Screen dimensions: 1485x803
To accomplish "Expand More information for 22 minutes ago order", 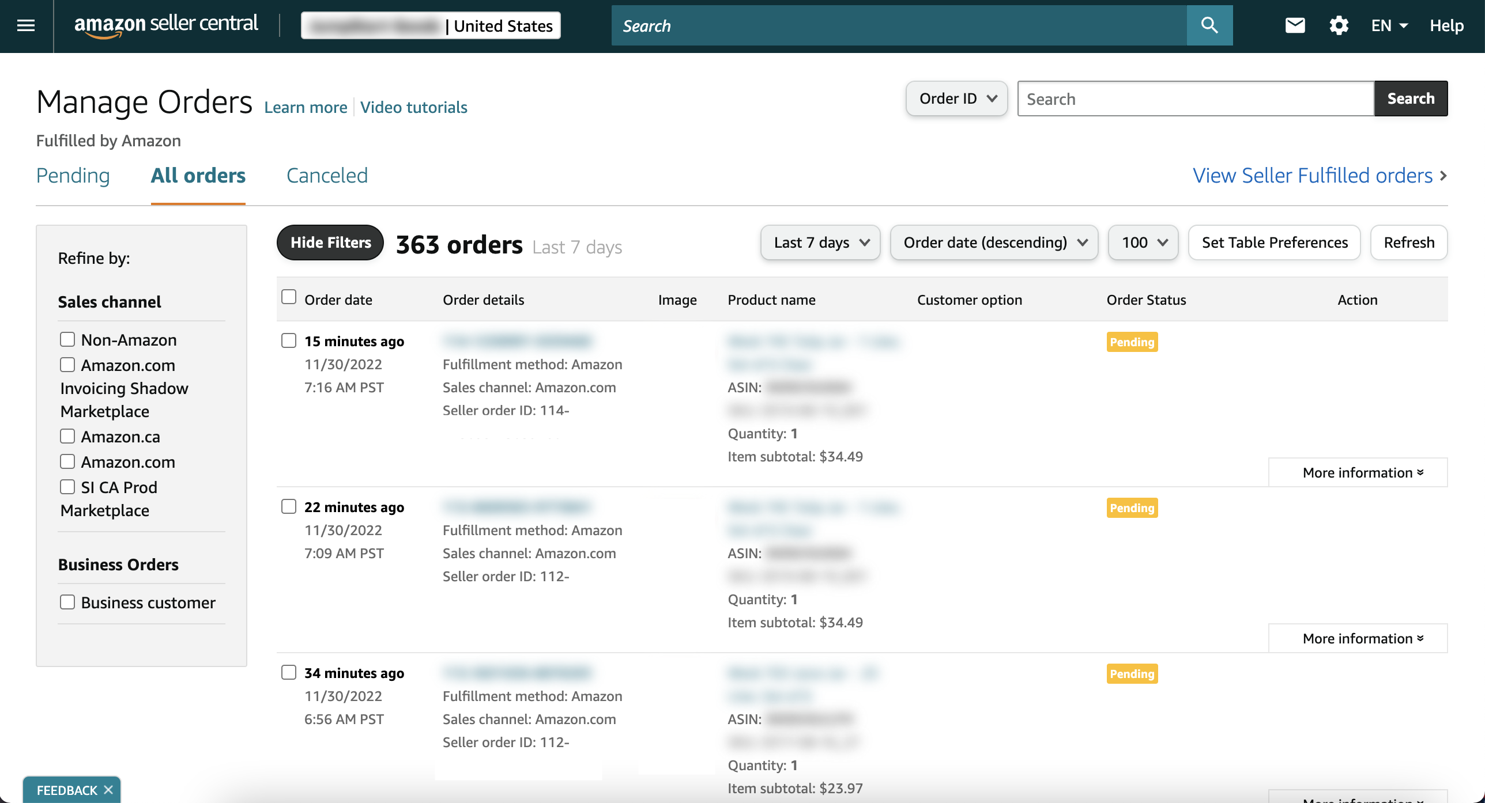I will (x=1358, y=638).
